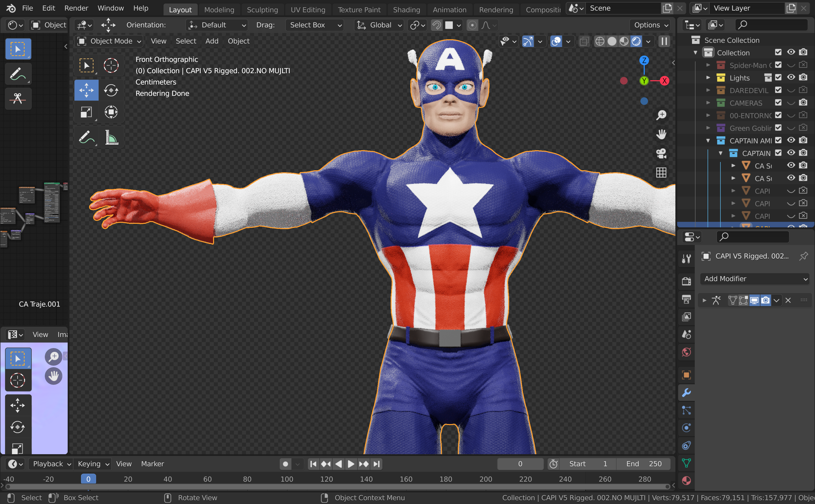The height and width of the screenshot is (504, 815).
Task: Disable CAMERAS collection render camera icon
Action: [x=803, y=103]
